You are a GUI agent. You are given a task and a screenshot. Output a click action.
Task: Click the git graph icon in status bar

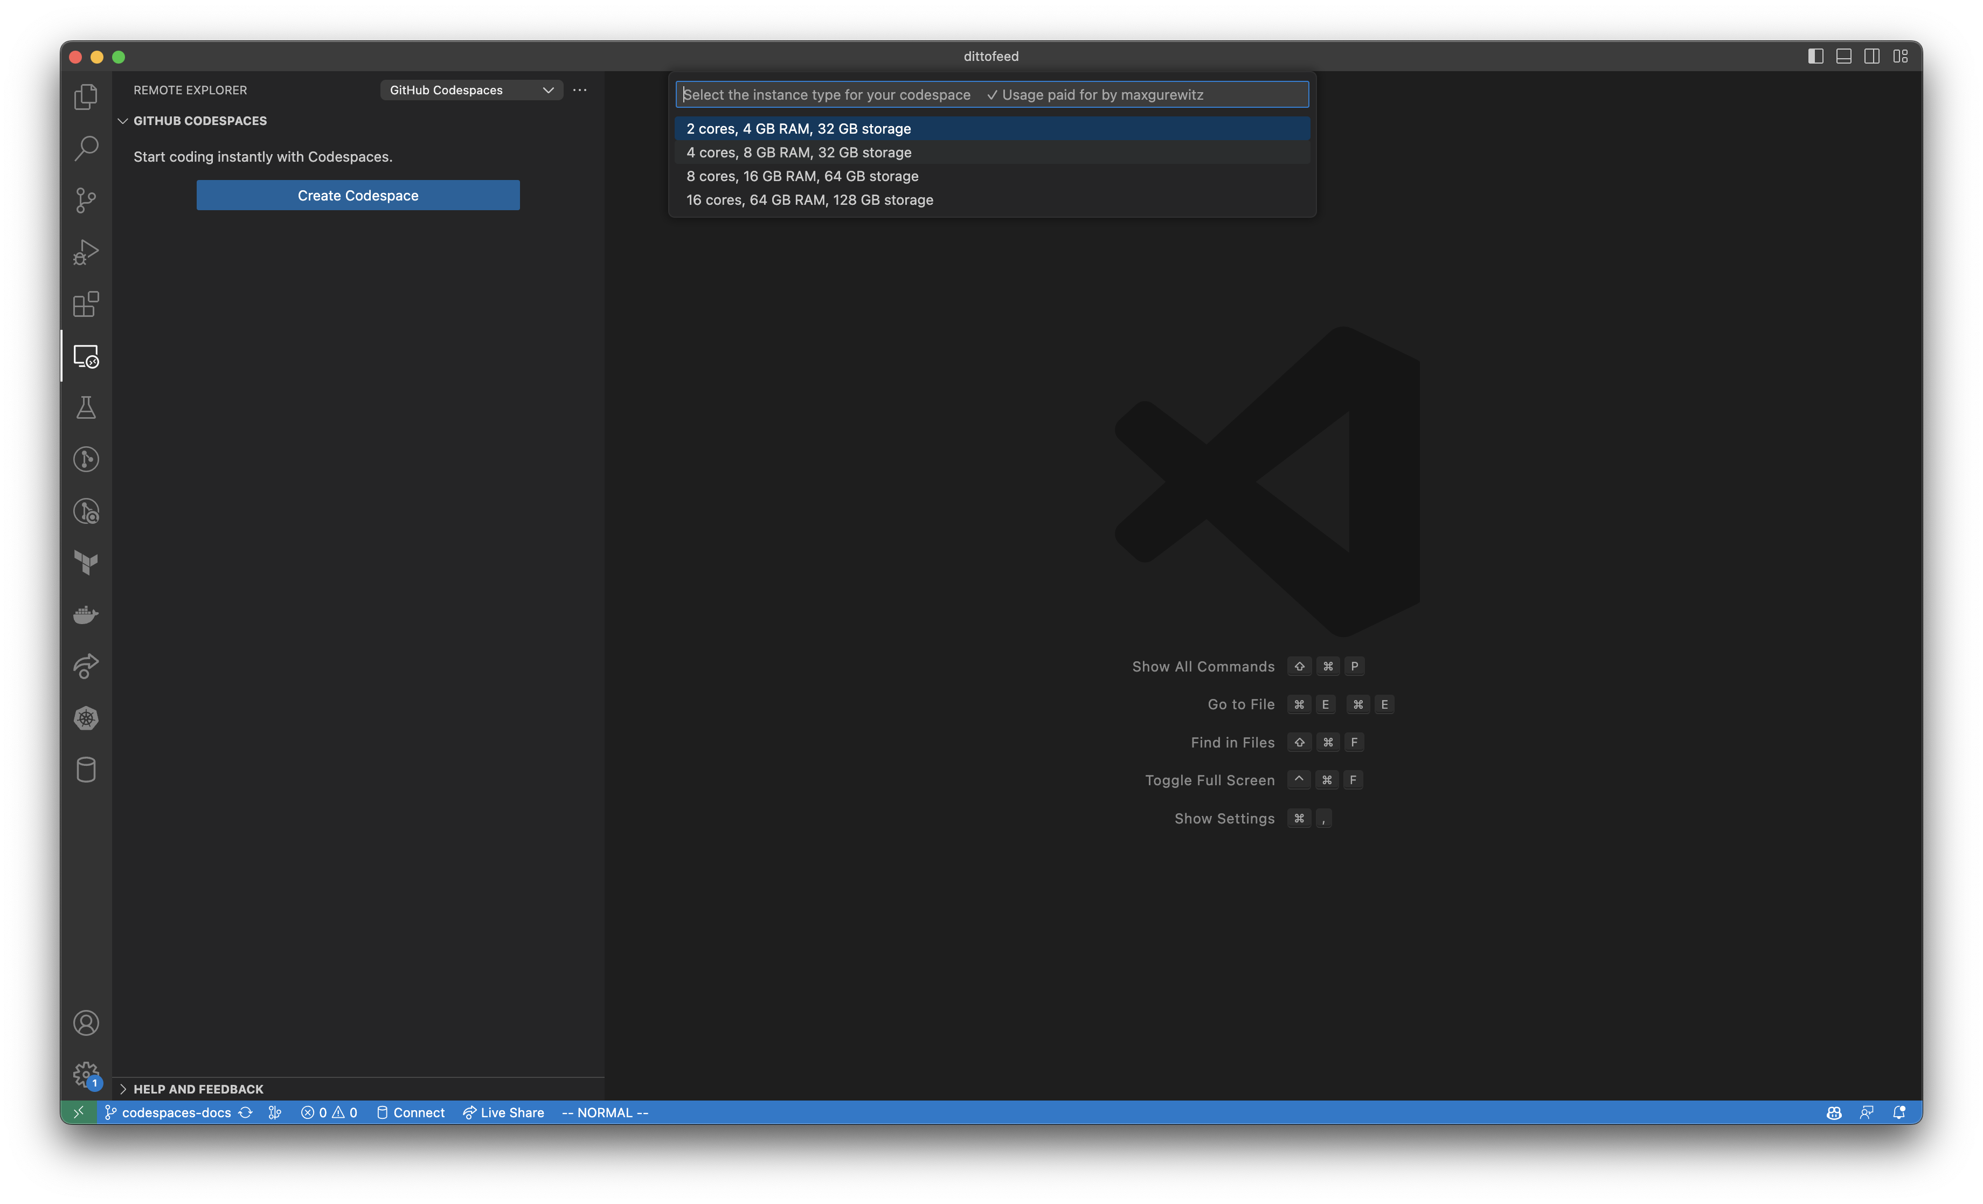275,1112
